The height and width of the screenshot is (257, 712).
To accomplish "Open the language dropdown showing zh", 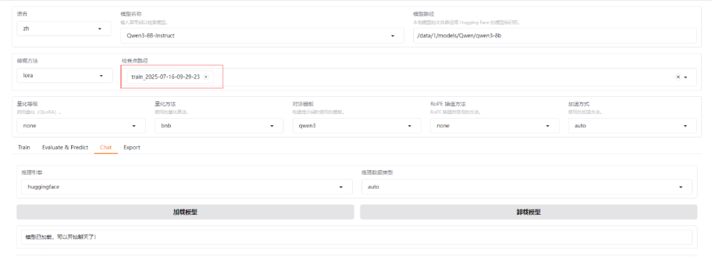I will 64,28.
